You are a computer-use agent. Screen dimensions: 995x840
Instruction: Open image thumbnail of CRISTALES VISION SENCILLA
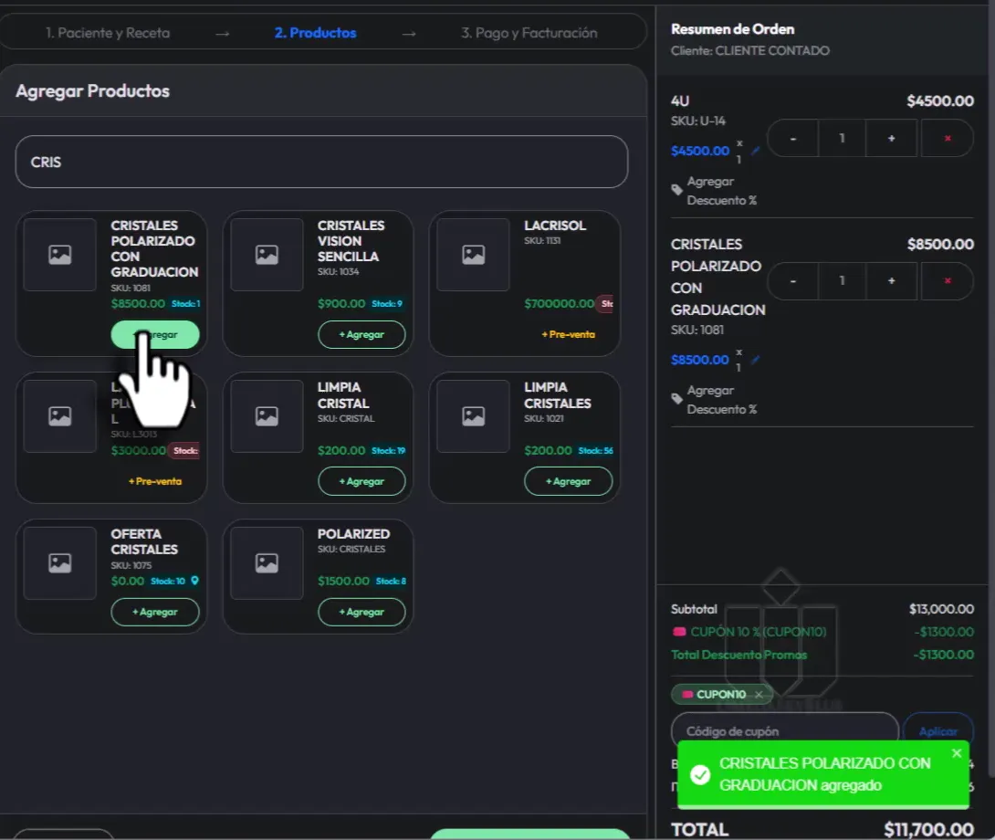[x=267, y=255]
